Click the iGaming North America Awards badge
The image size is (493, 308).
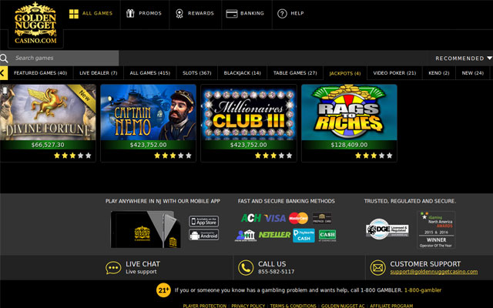pyautogui.click(x=436, y=229)
